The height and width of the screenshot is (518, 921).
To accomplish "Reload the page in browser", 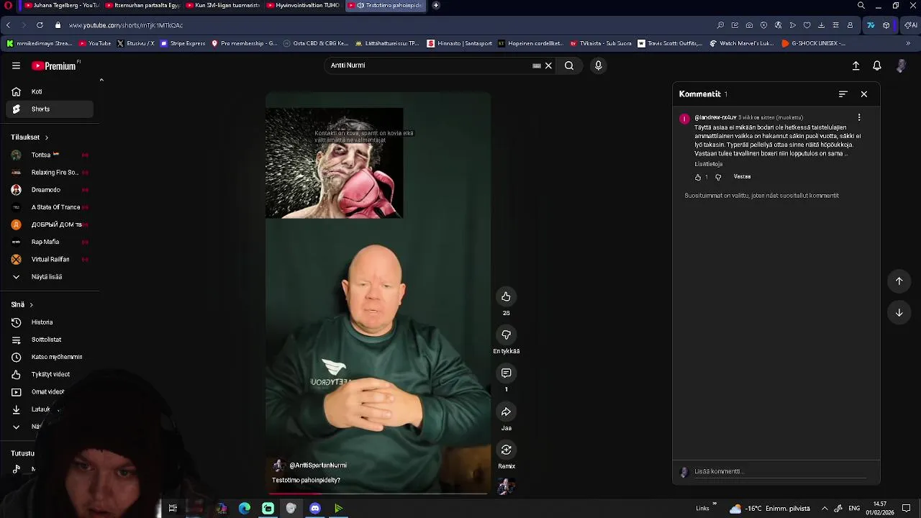I will pos(40,25).
